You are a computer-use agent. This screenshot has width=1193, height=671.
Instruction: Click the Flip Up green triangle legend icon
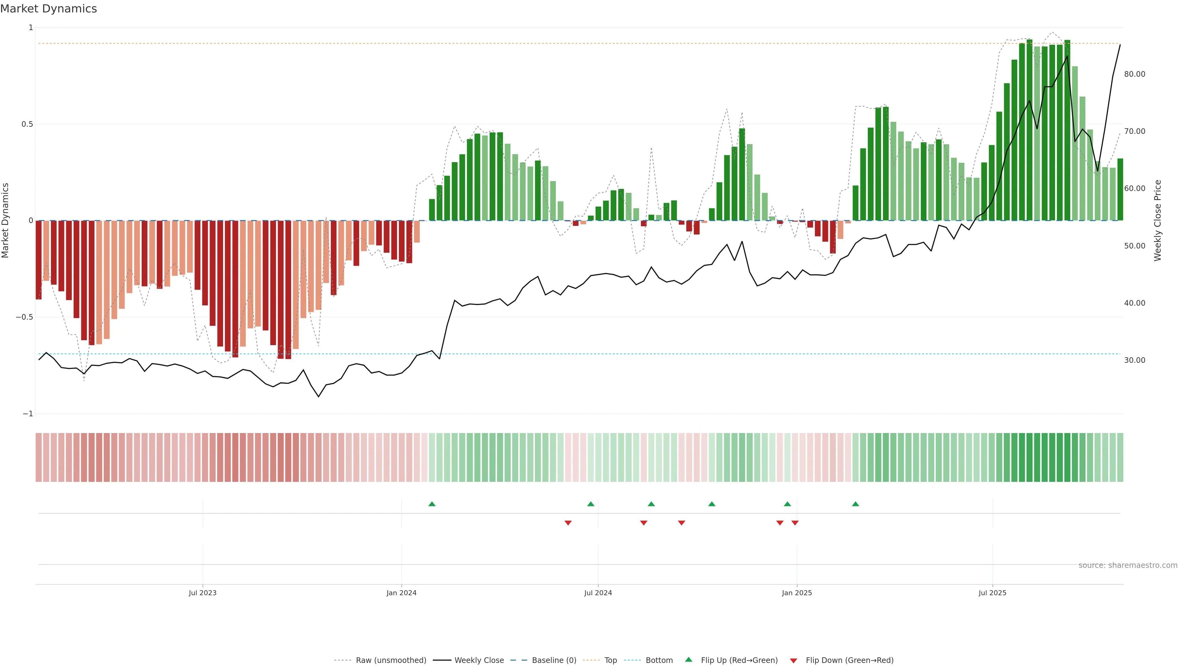689,660
